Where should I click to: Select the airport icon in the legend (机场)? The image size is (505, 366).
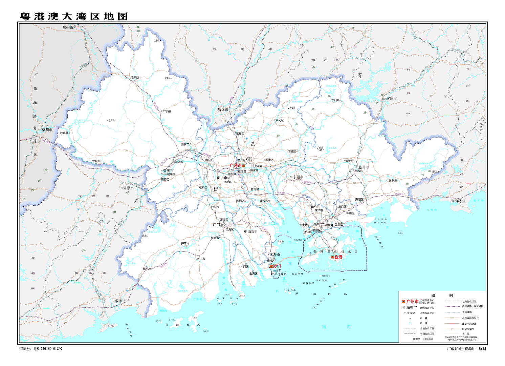(410, 324)
